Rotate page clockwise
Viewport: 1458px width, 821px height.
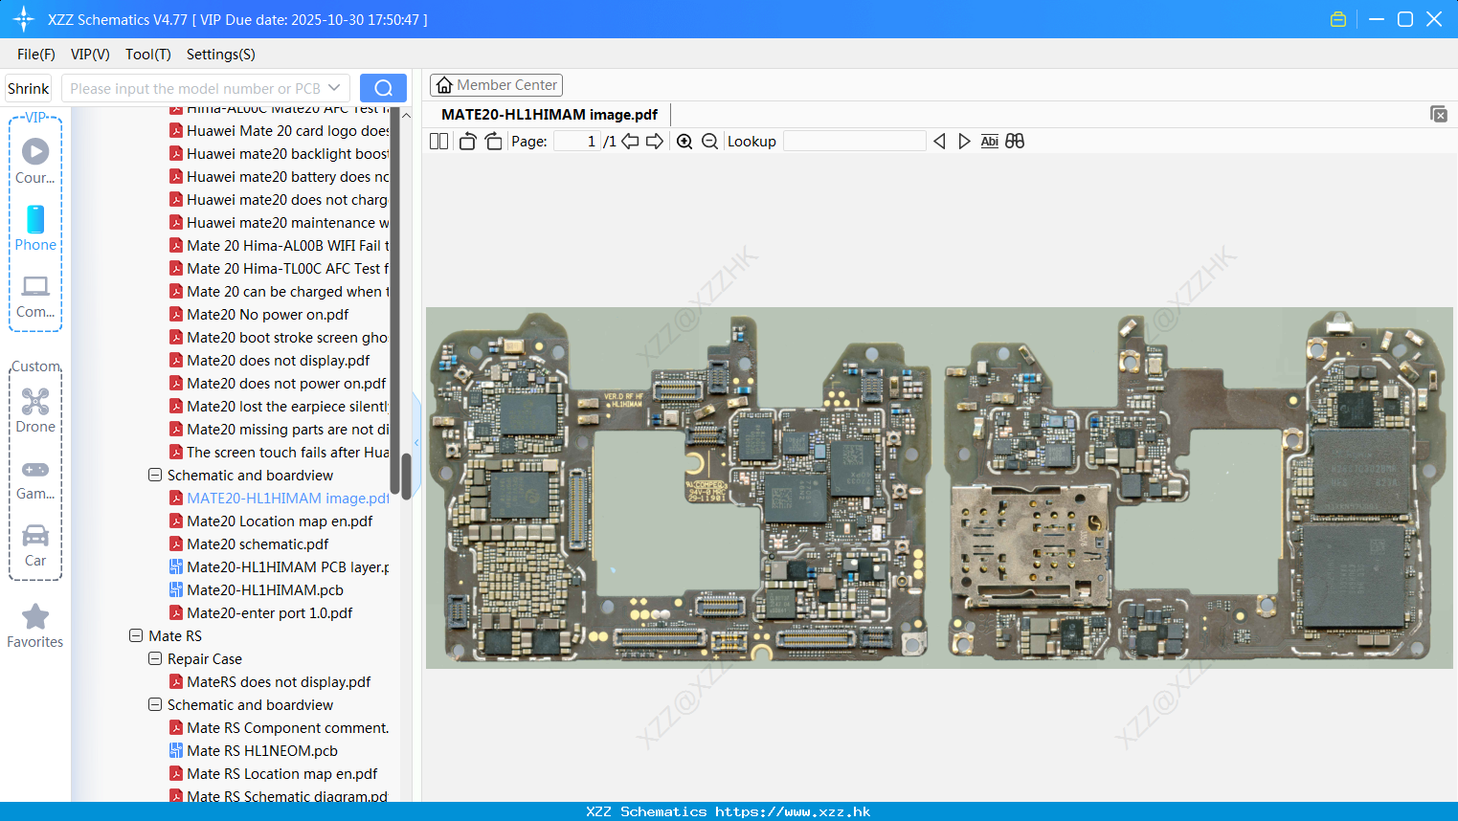click(x=493, y=142)
